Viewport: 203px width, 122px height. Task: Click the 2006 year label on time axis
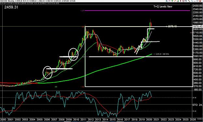click(x=47, y=119)
